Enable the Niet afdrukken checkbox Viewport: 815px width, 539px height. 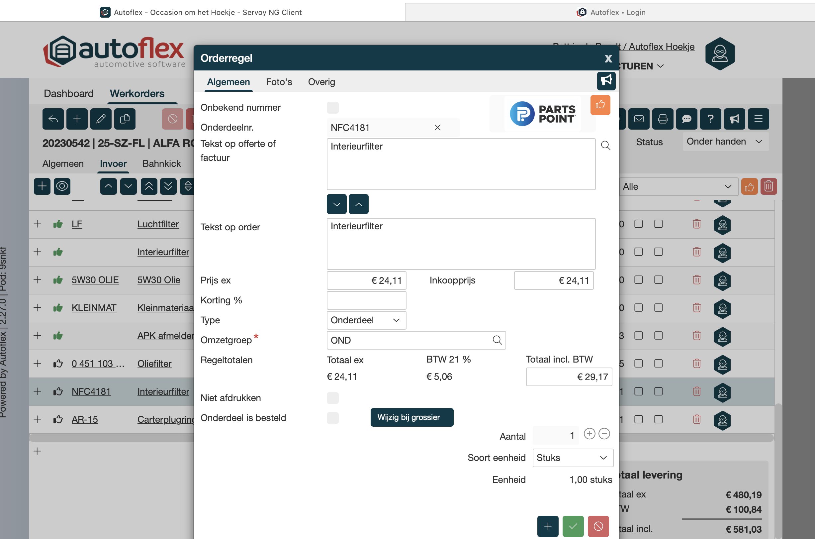click(332, 398)
